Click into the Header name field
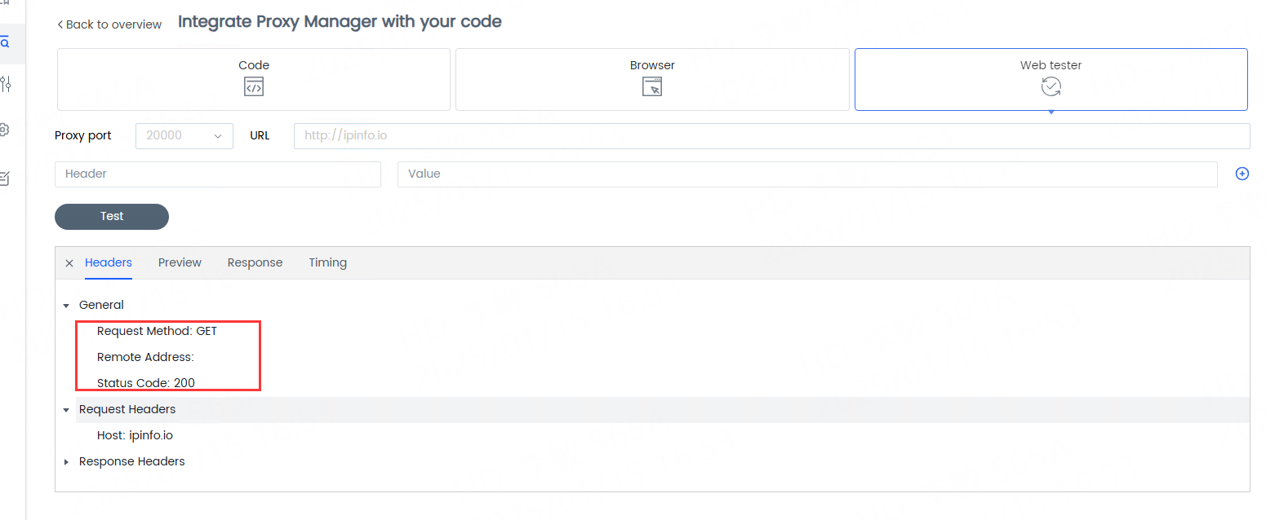1266x520 pixels. (x=218, y=174)
